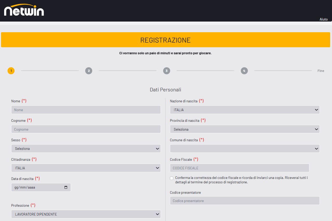Open the Nazione di nascita dropdown

point(244,110)
